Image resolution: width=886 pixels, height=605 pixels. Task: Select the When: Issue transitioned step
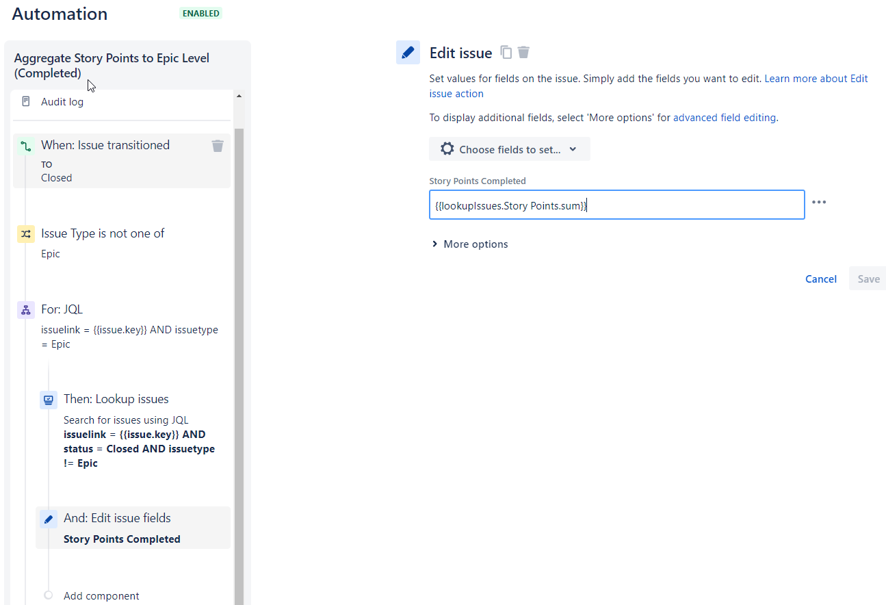coord(122,161)
